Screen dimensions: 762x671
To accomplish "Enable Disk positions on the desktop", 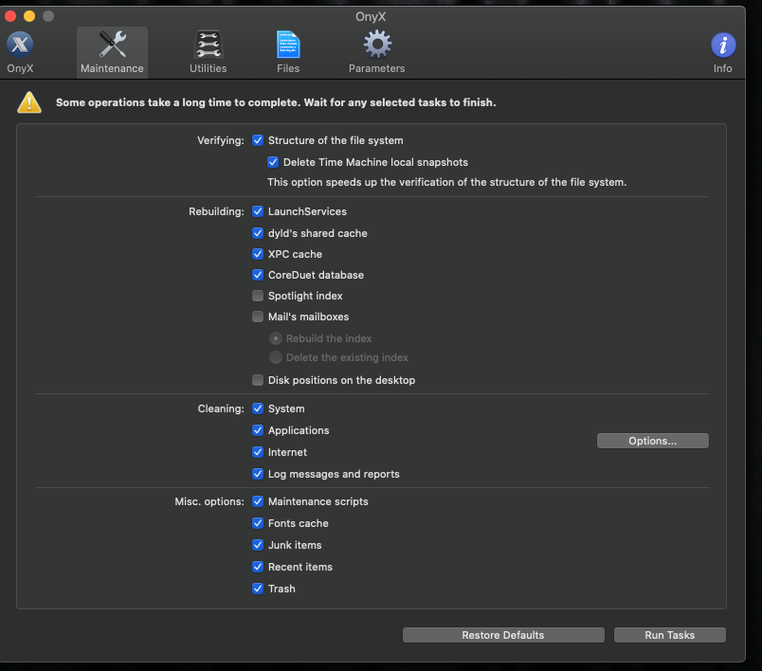I will point(258,380).
